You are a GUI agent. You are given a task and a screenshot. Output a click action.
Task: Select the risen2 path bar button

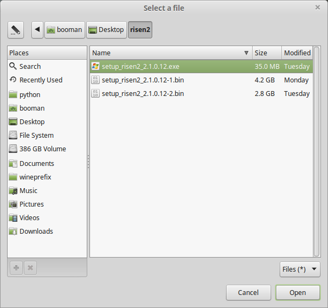point(140,30)
